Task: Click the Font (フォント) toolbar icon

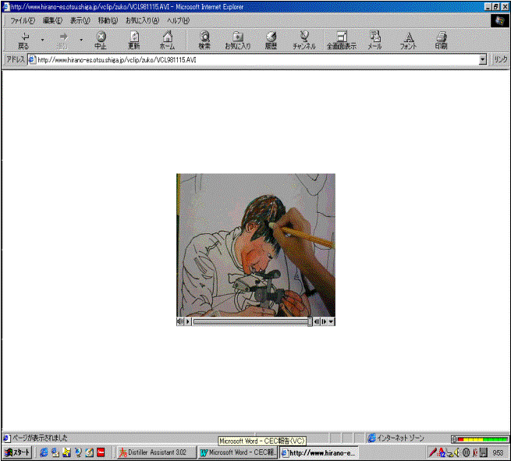Action: pyautogui.click(x=408, y=41)
